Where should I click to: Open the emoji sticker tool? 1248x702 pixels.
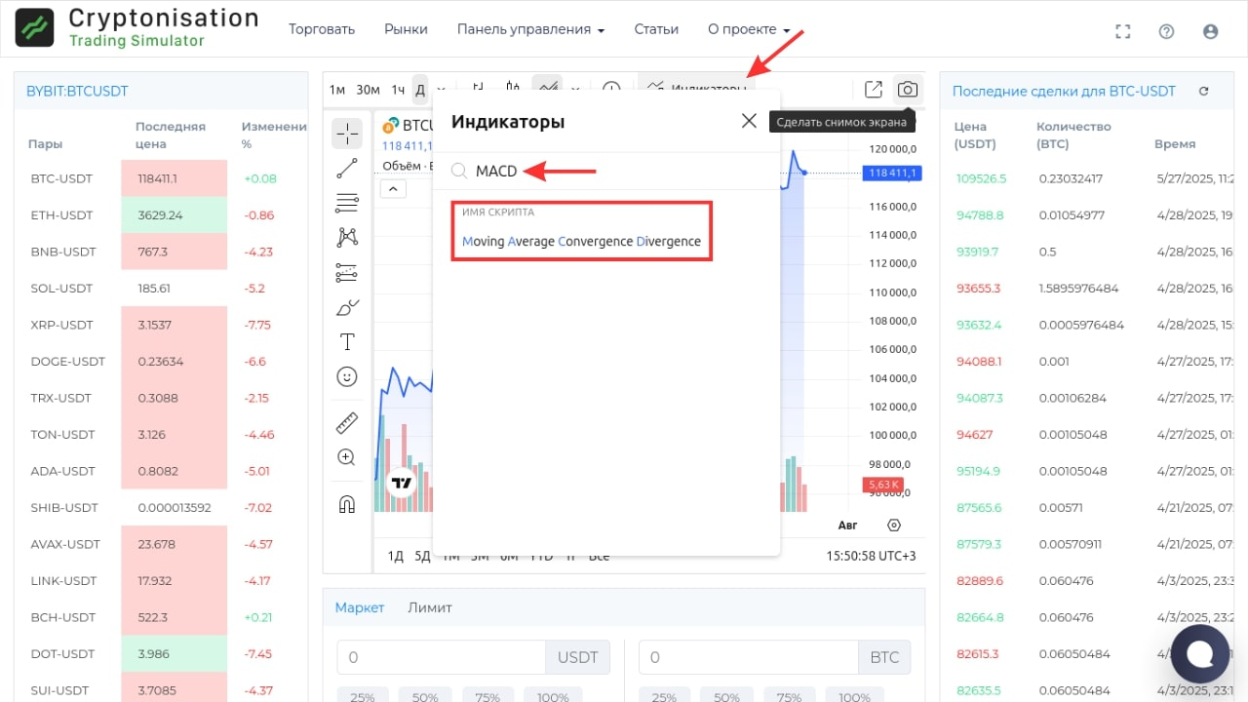pos(347,376)
